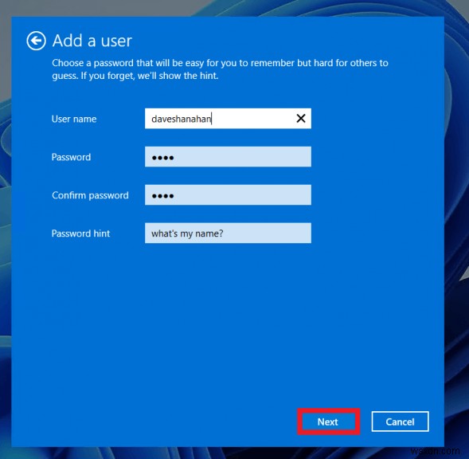This screenshot has width=469, height=459.
Task: Go back using the circled arrow icon
Action: (36, 41)
